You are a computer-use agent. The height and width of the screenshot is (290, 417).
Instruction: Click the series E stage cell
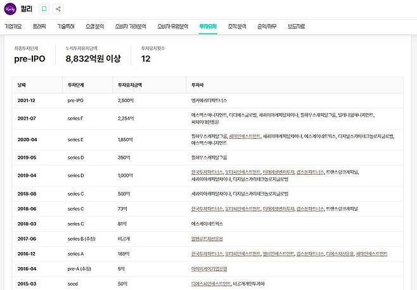point(75,139)
